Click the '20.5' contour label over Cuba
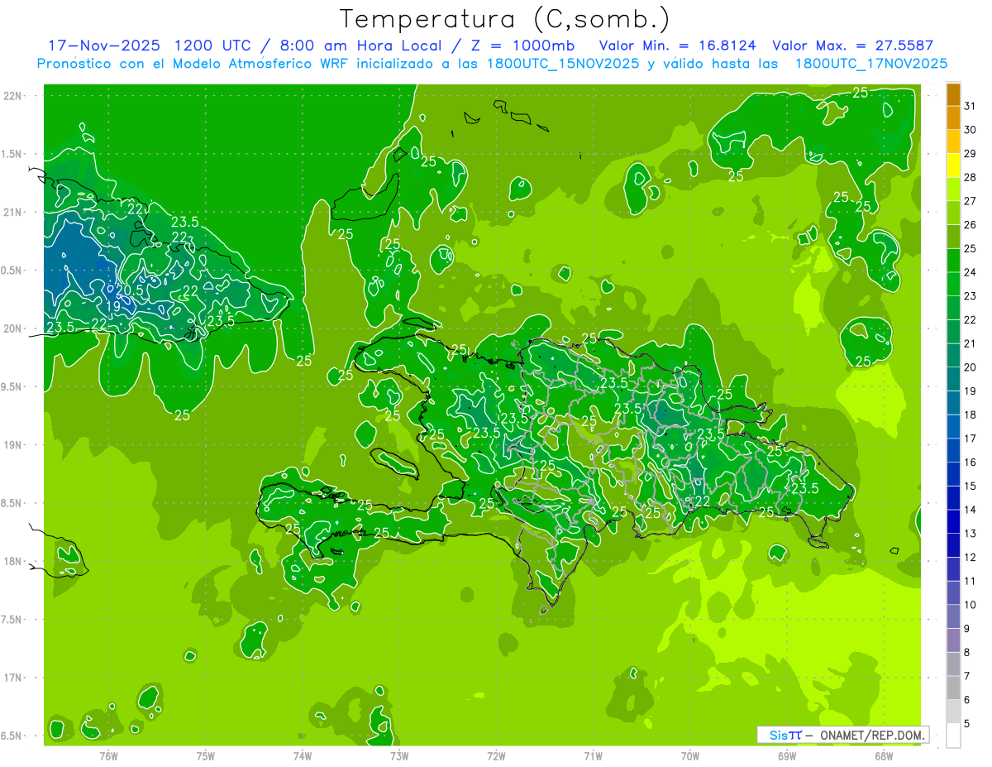The width and height of the screenshot is (992, 767). [x=131, y=290]
